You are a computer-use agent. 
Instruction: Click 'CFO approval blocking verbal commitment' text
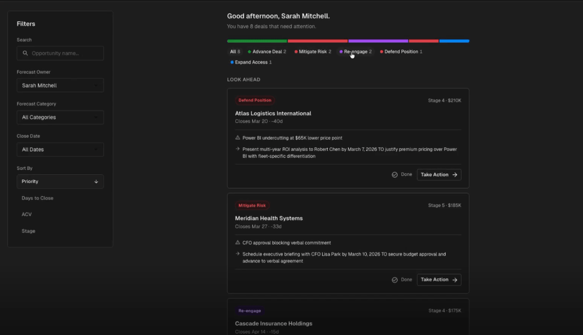coord(287,243)
